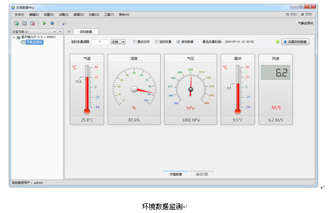Image resolution: width=330 pixels, height=213 pixels.
Task: Click the 6.2 M/S wind speed reading
Action: (x=276, y=120)
